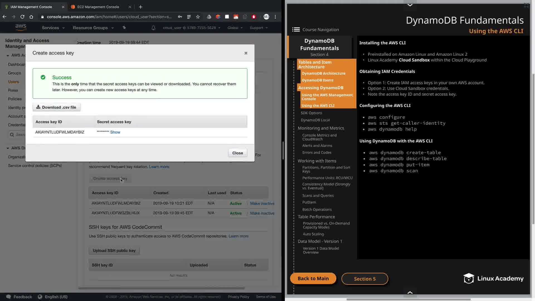Viewport: 535px width, 301px height.
Task: Select SDK Options in course navigation
Action: (x=311, y=113)
